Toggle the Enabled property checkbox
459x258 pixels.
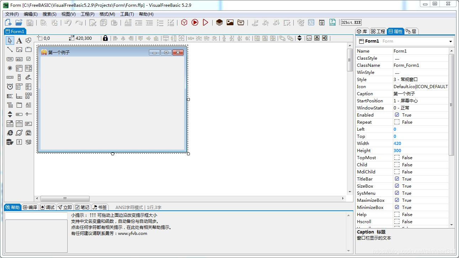pos(397,115)
